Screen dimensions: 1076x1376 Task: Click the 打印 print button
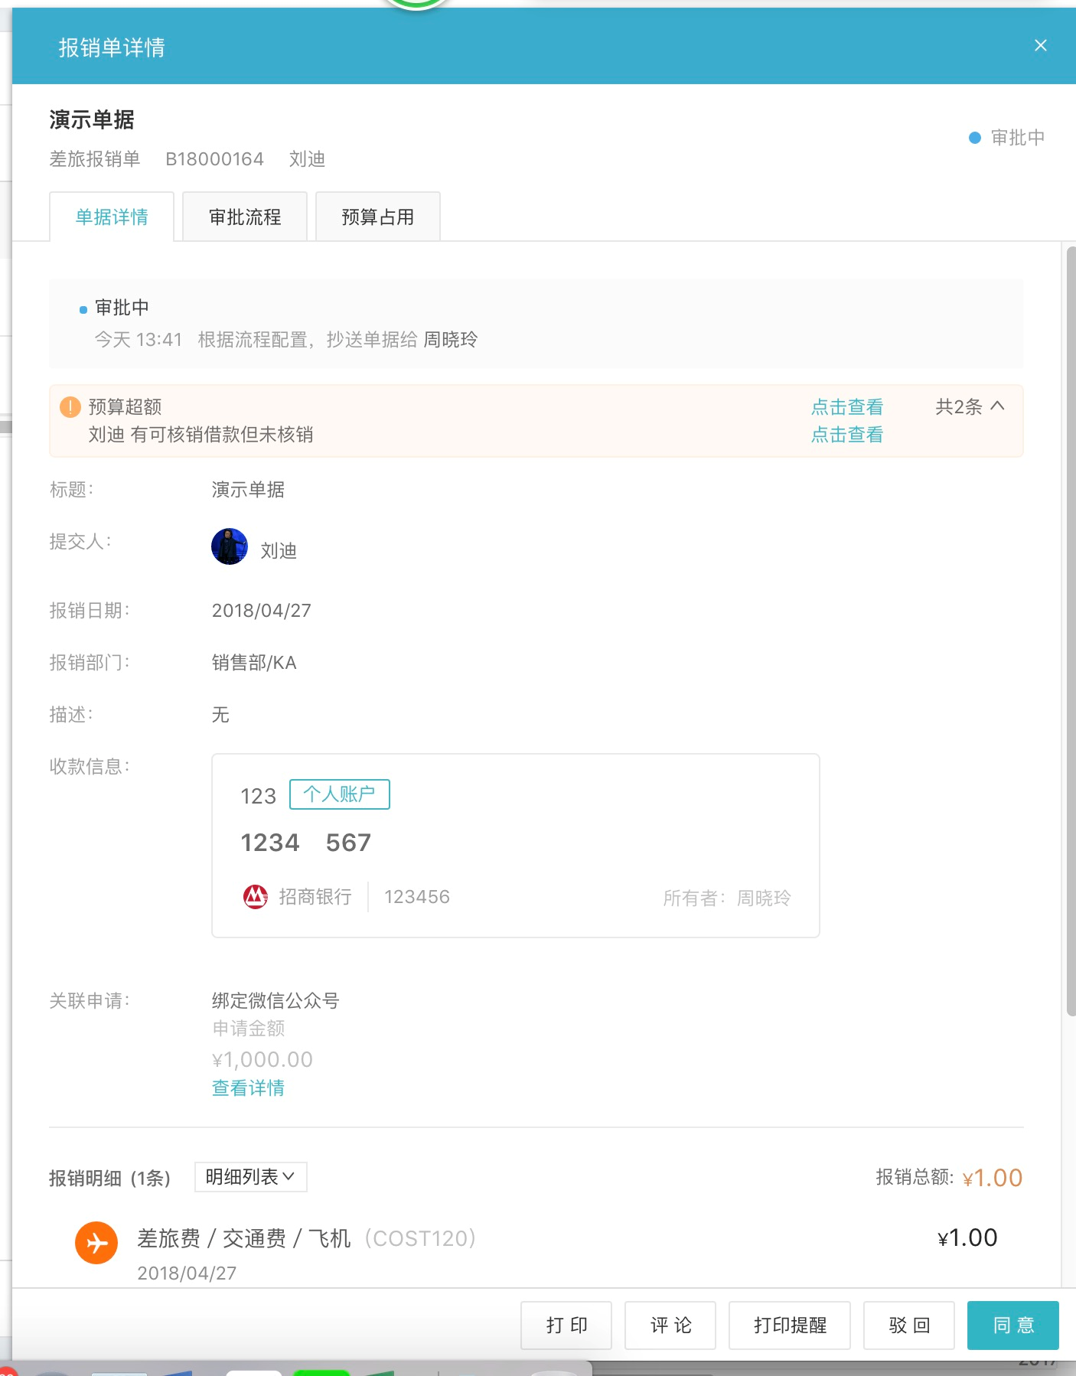(566, 1325)
